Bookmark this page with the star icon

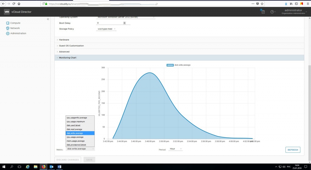point(262,4)
